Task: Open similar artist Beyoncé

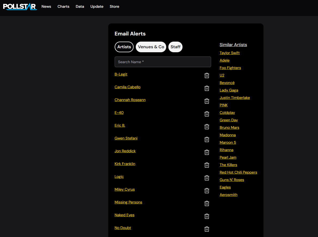Action: coord(227,83)
